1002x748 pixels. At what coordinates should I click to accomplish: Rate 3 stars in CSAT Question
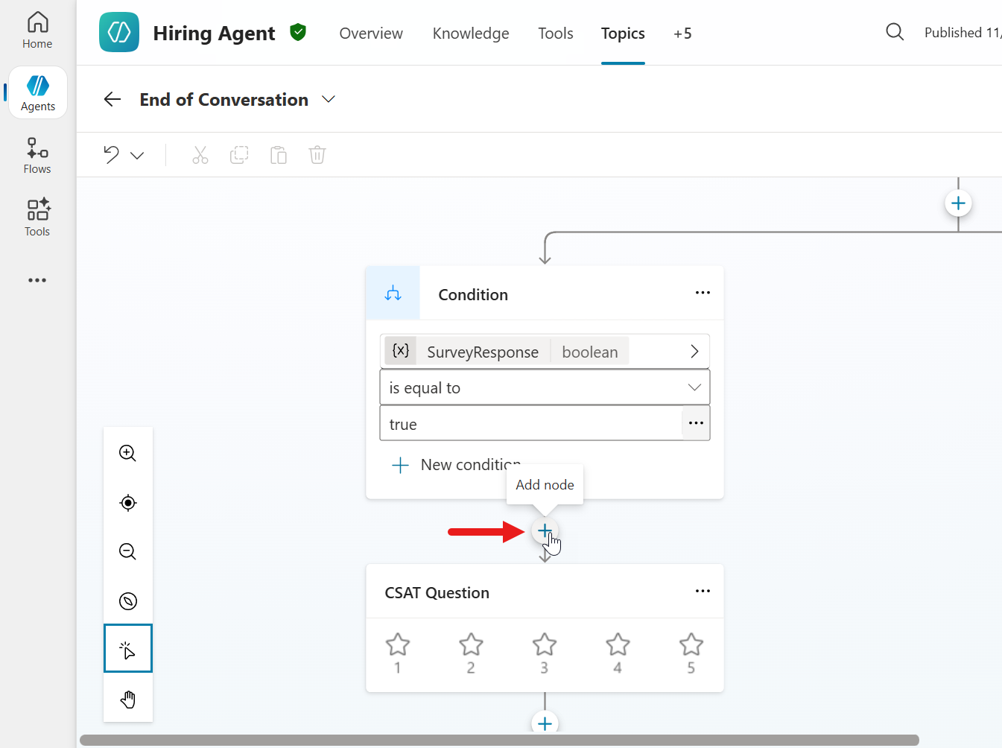(x=545, y=653)
